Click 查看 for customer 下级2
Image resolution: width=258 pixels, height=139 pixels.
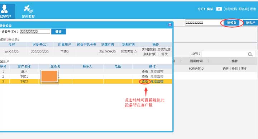click(145, 81)
